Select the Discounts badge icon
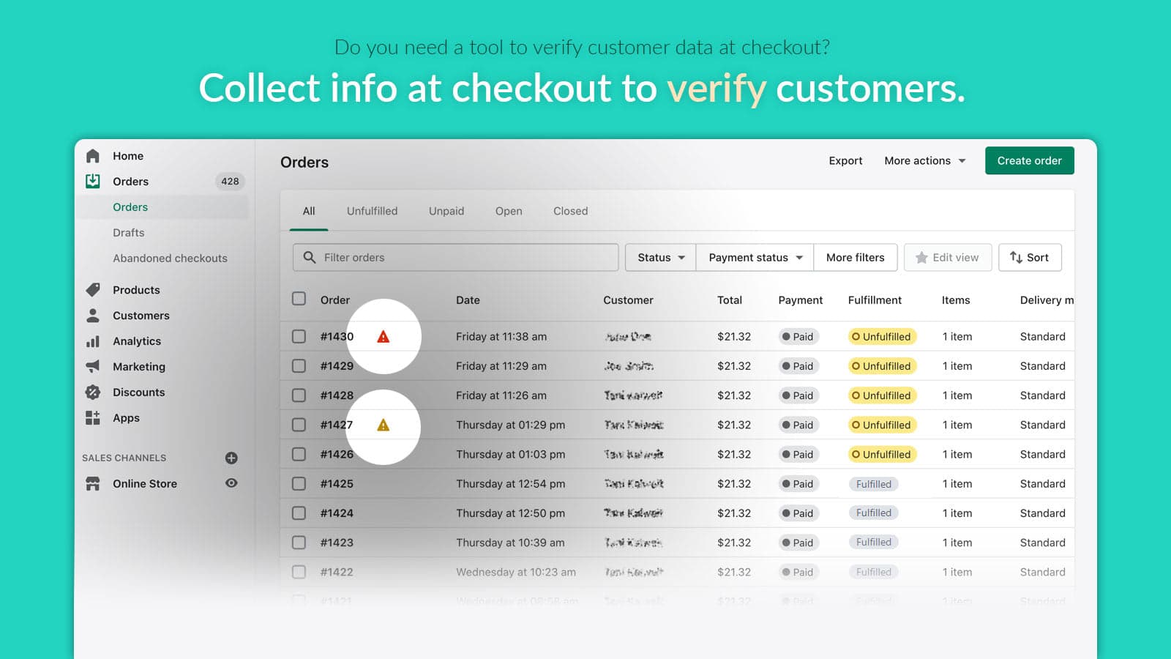Image resolution: width=1171 pixels, height=659 pixels. pos(93,392)
